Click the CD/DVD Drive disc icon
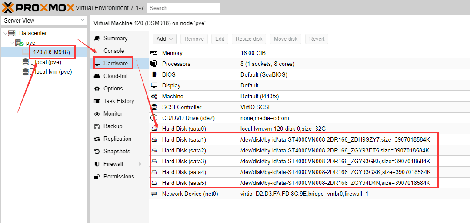The image size is (470, 223). tap(154, 118)
